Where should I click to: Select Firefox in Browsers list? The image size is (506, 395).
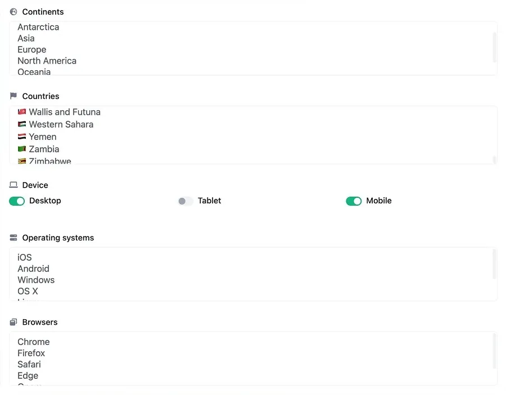(x=31, y=353)
